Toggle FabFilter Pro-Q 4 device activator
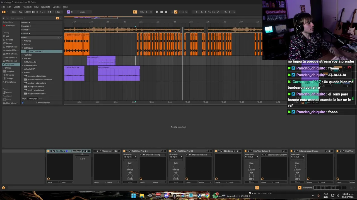Viewport: 357px width, 200px height. (x=124, y=151)
